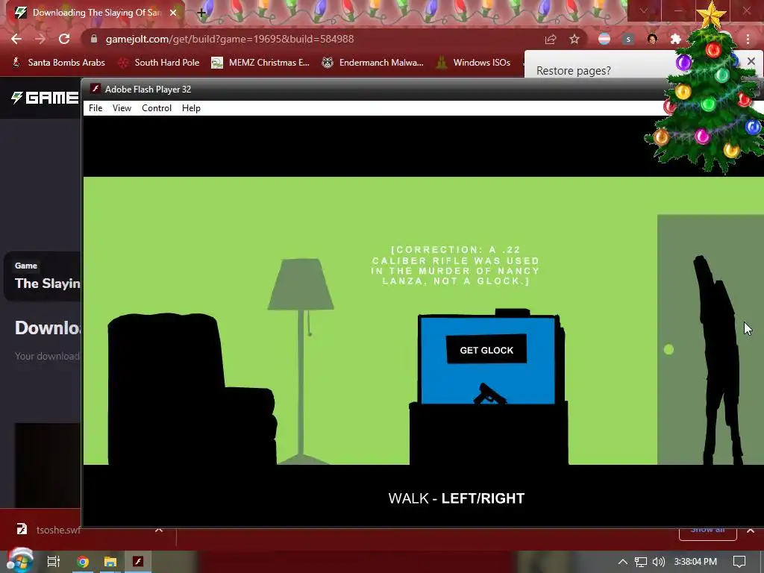The image size is (764, 573).
Task: Show hidden system tray icons
Action: coord(623,562)
